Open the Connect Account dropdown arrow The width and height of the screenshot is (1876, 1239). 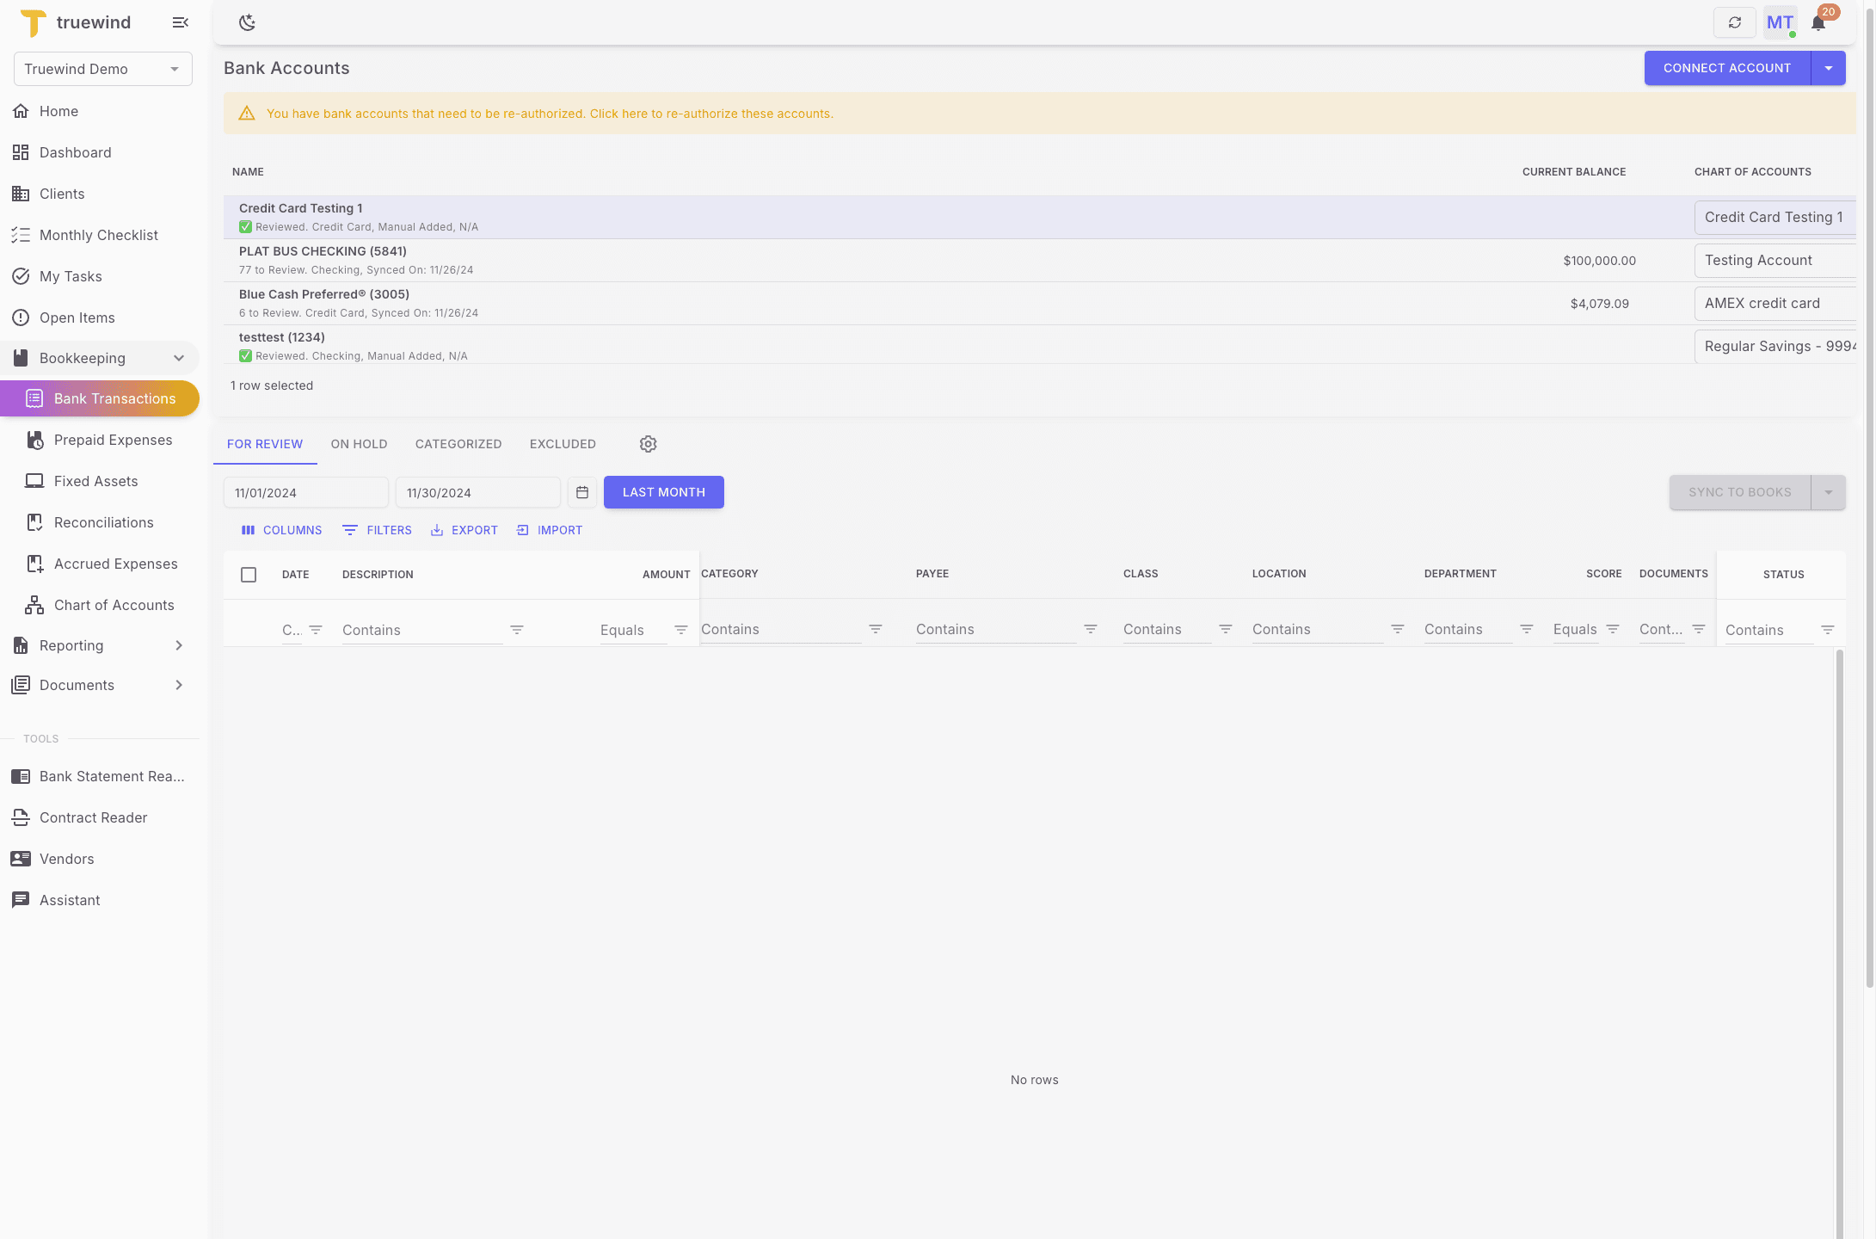tap(1829, 68)
